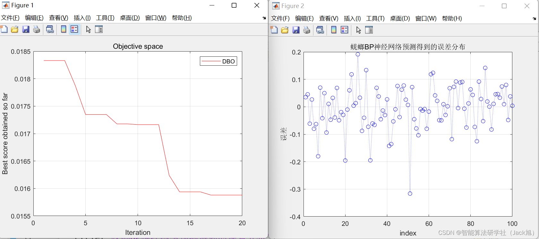Open file icon in Figure 2 toolbar

[285, 30]
